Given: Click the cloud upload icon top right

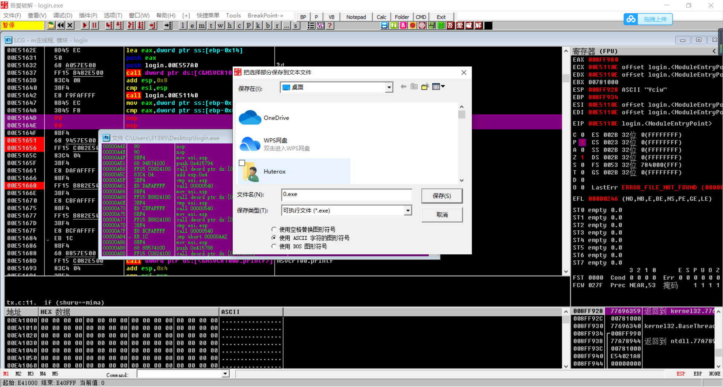Looking at the screenshot, I should (x=631, y=19).
